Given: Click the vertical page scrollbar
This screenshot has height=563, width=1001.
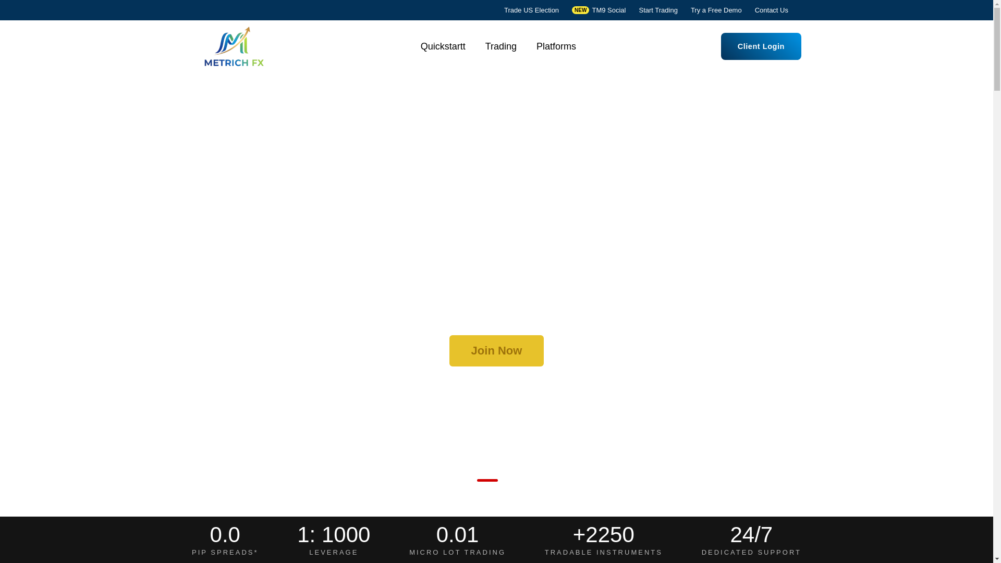Looking at the screenshot, I should [x=997, y=281].
